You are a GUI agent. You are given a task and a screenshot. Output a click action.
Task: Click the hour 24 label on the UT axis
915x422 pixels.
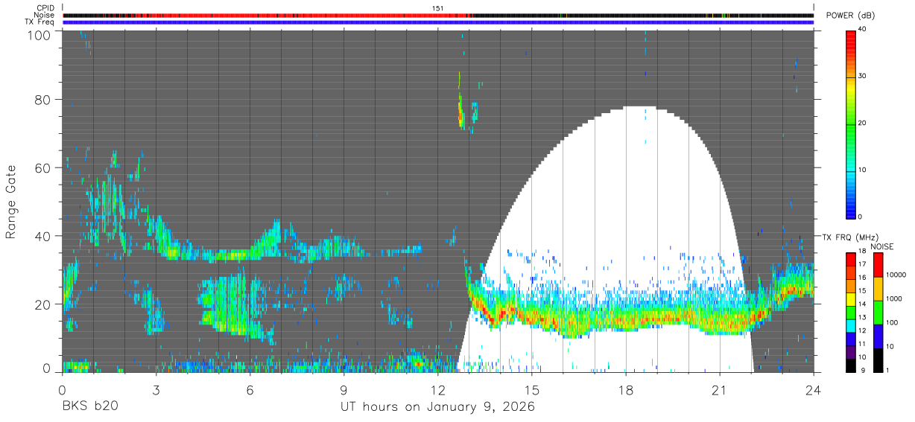click(x=814, y=390)
